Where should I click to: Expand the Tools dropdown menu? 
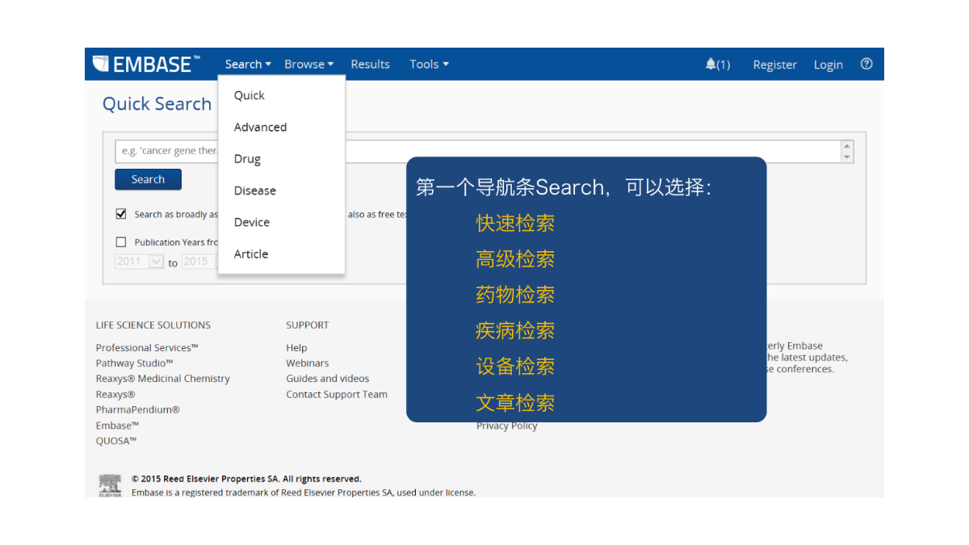(x=429, y=65)
